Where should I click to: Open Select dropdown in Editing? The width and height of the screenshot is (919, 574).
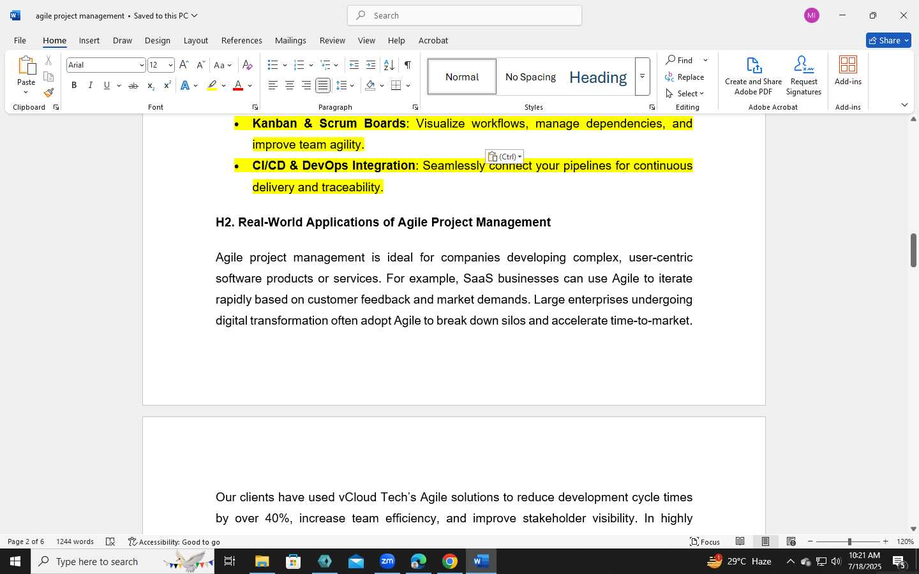click(x=685, y=93)
